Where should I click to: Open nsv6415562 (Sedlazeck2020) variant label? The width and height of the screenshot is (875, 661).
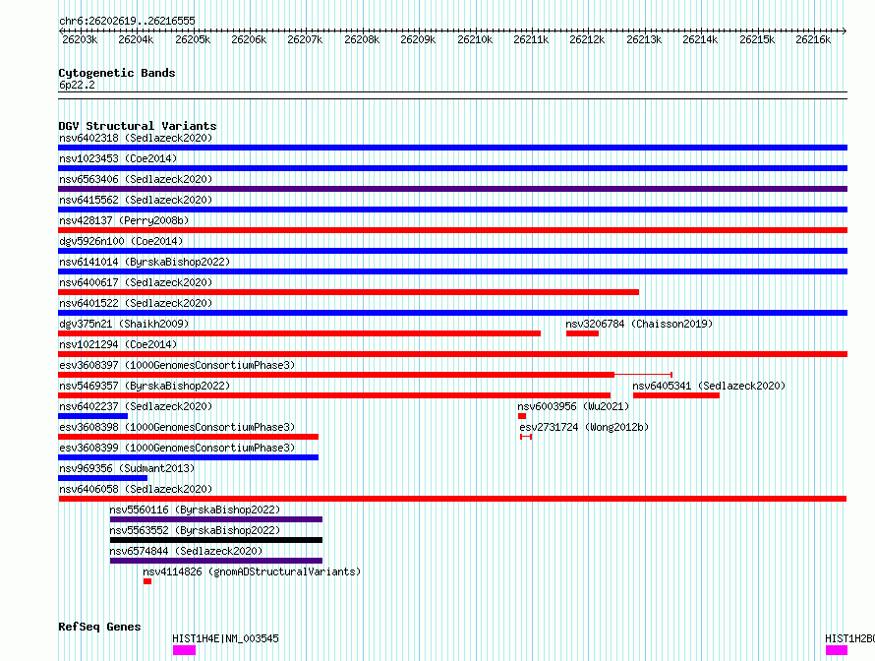pyautogui.click(x=136, y=200)
